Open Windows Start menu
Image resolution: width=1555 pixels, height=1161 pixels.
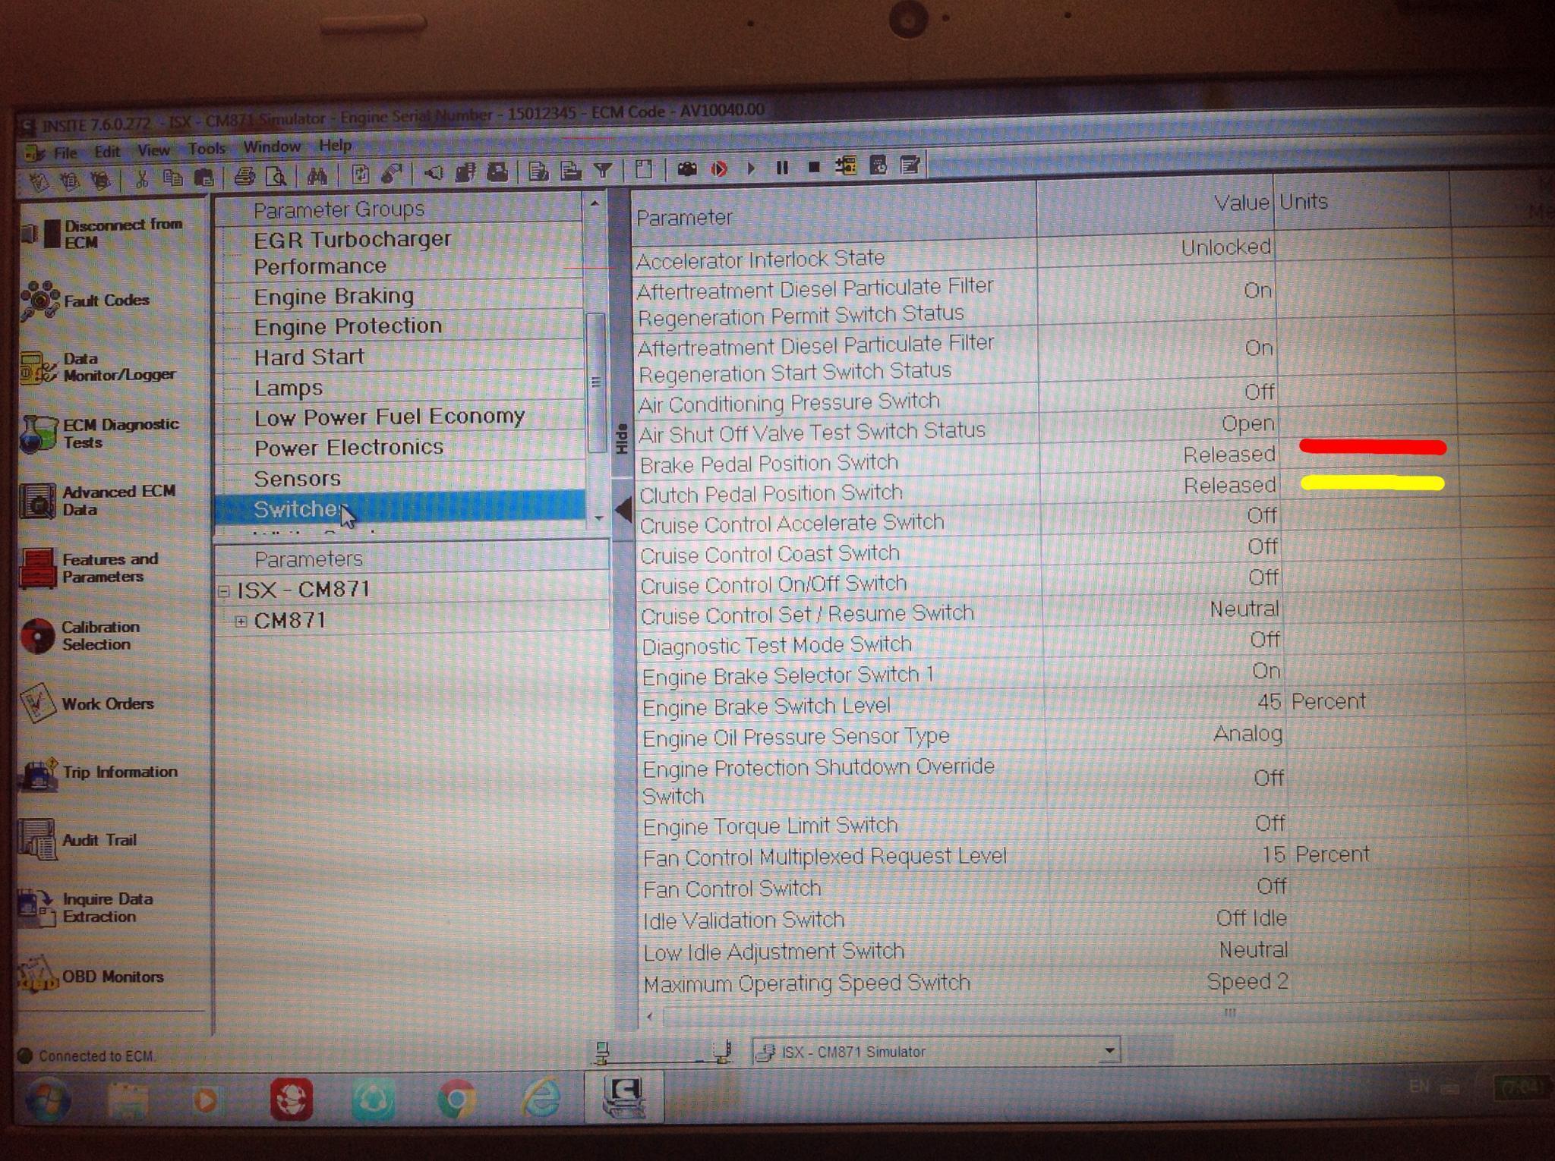point(48,1100)
